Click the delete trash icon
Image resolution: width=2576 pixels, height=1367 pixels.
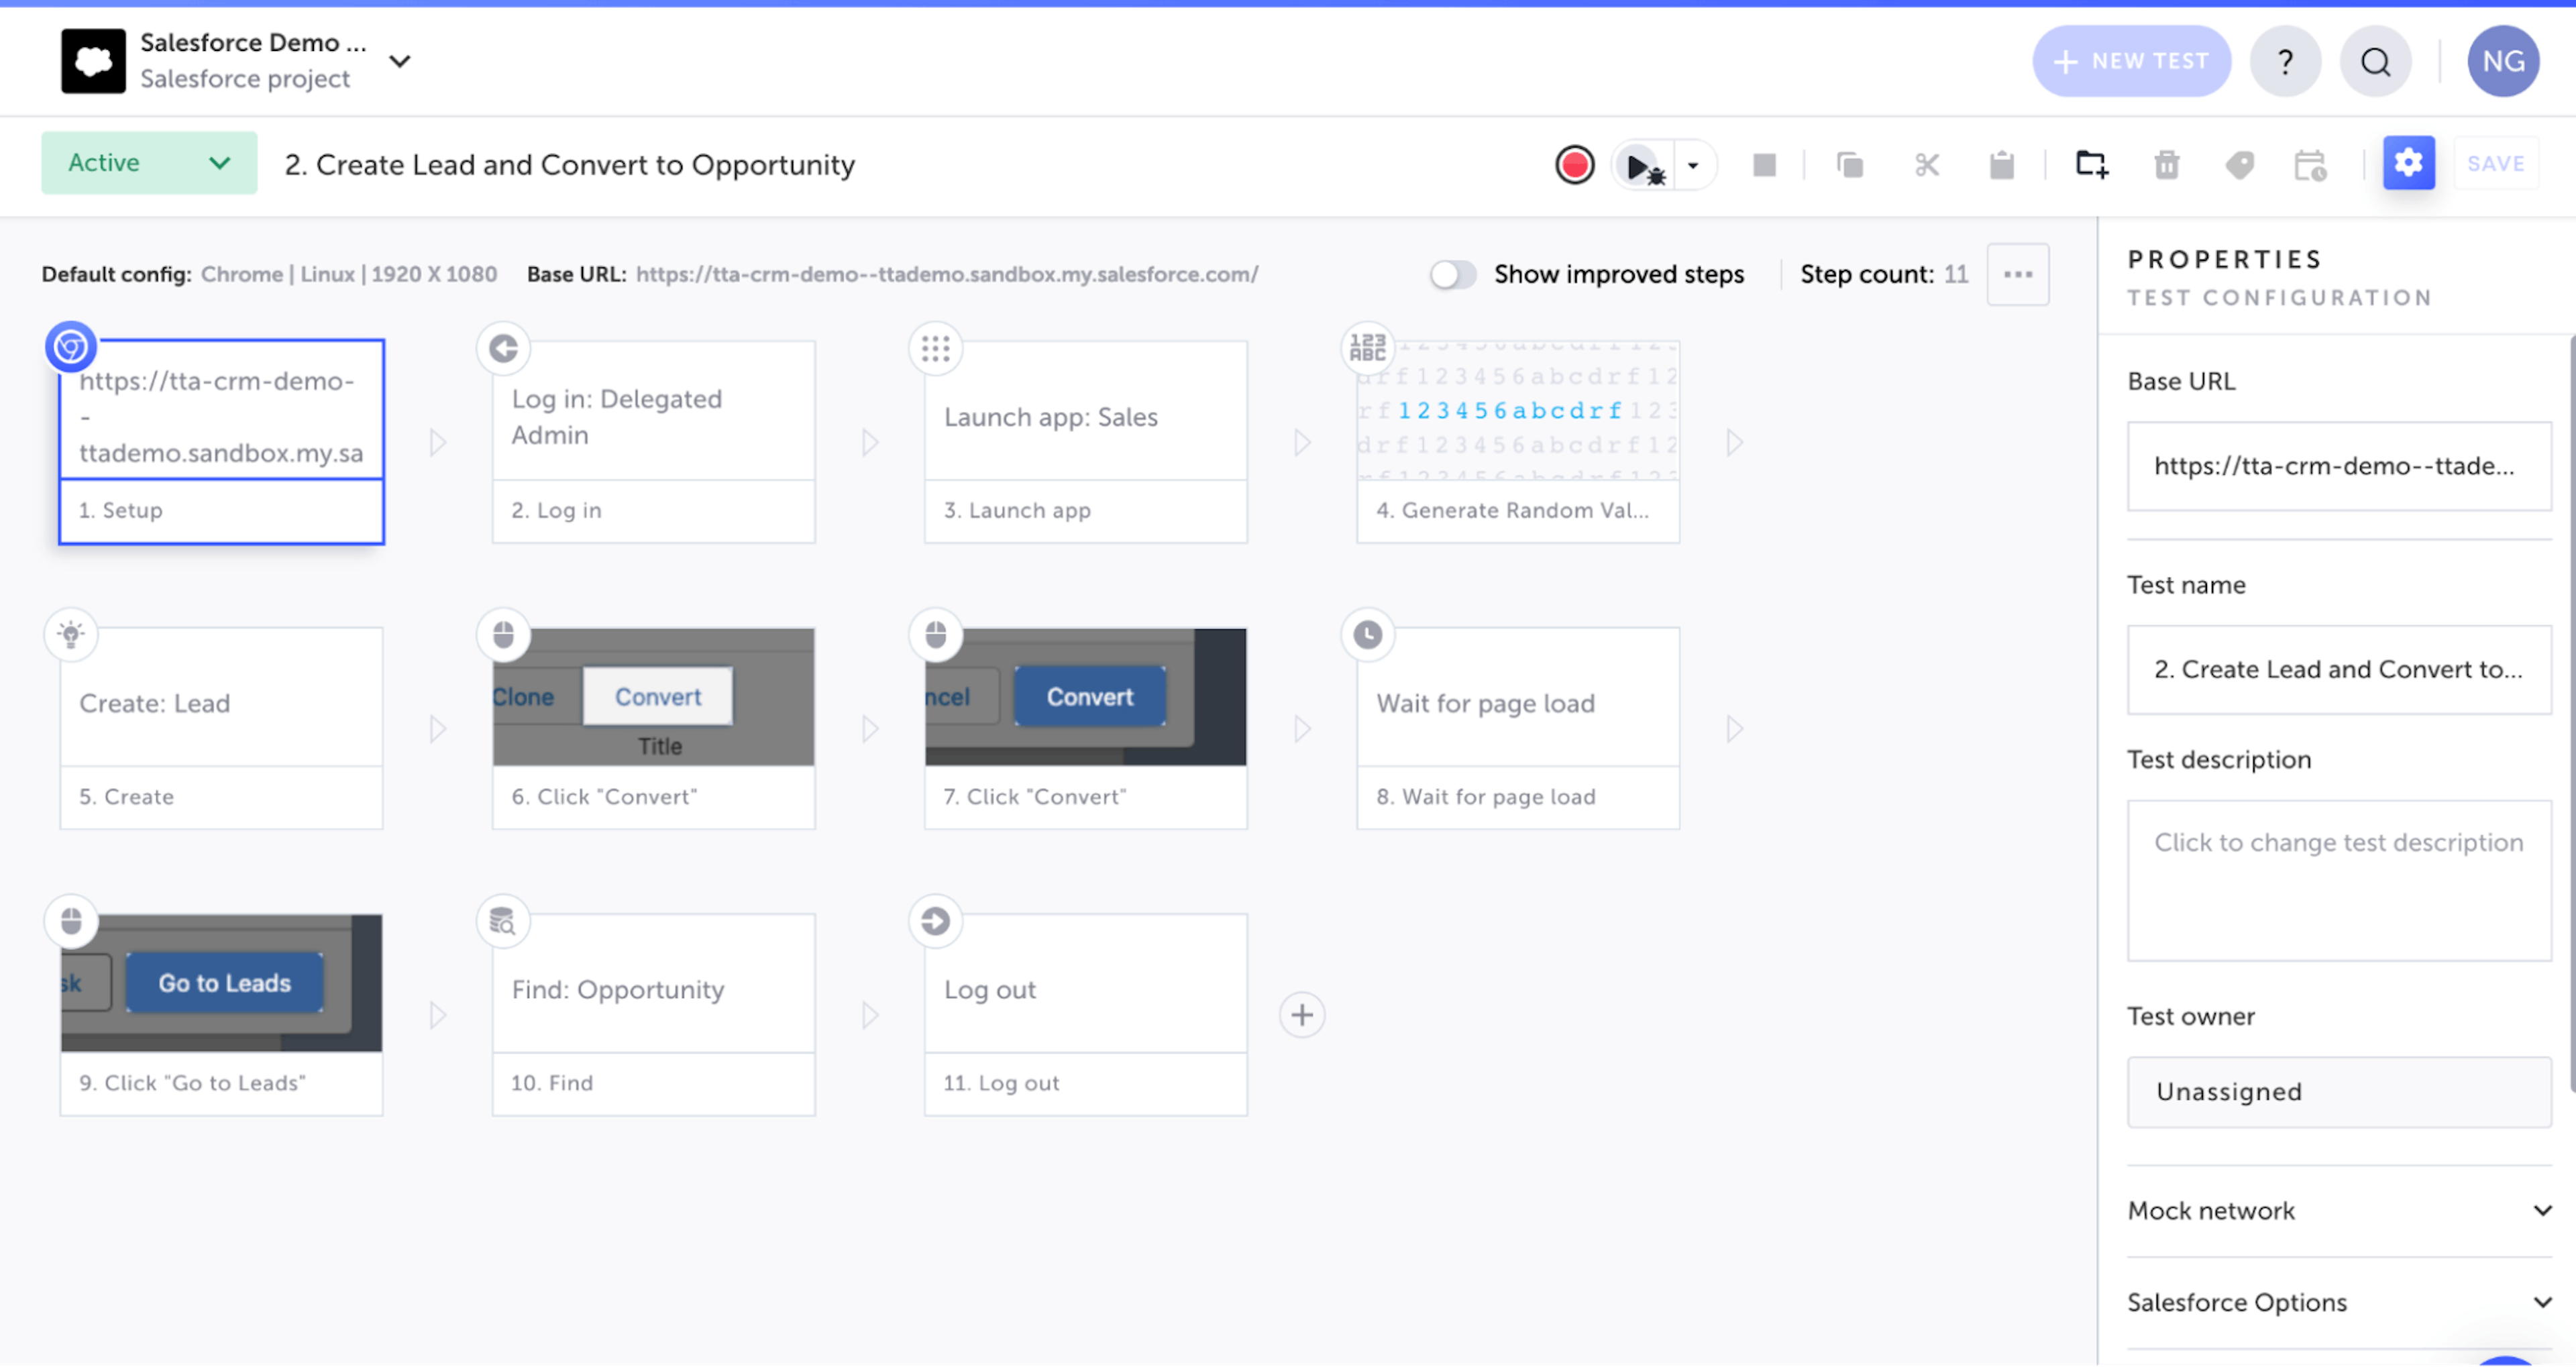(2166, 165)
